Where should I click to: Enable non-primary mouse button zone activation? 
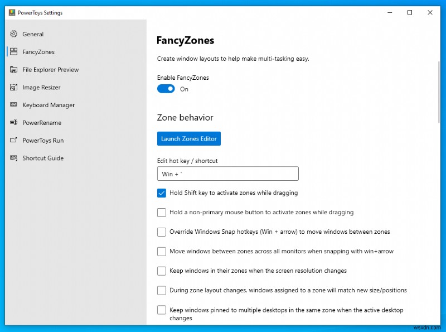pyautogui.click(x=162, y=213)
